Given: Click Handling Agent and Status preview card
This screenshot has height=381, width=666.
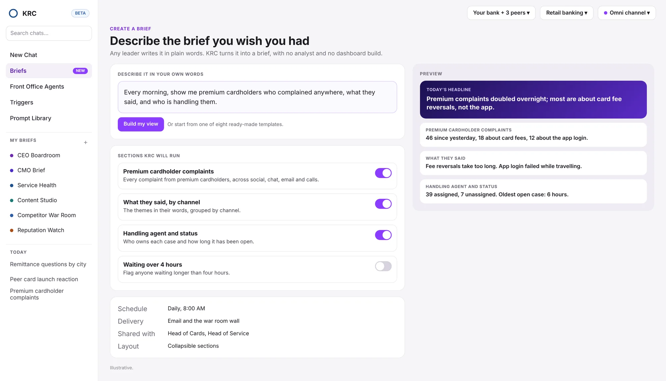Looking at the screenshot, I should 533,191.
